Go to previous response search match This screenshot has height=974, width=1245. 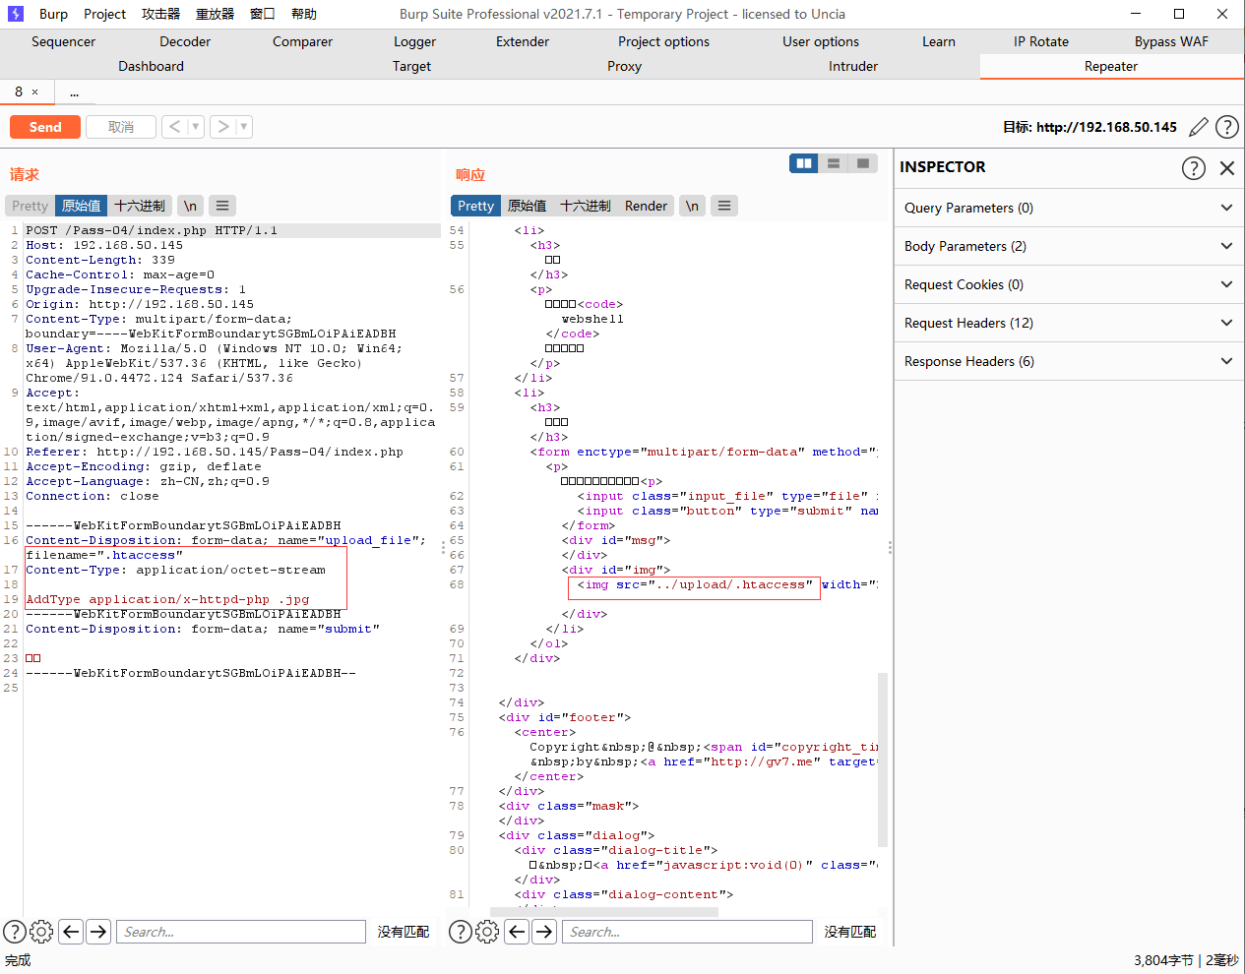pyautogui.click(x=517, y=932)
